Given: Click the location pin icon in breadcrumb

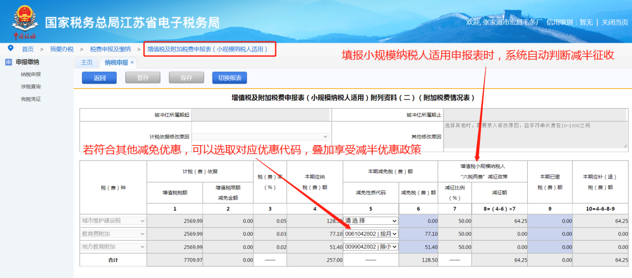Looking at the screenshot, I should (x=11, y=49).
